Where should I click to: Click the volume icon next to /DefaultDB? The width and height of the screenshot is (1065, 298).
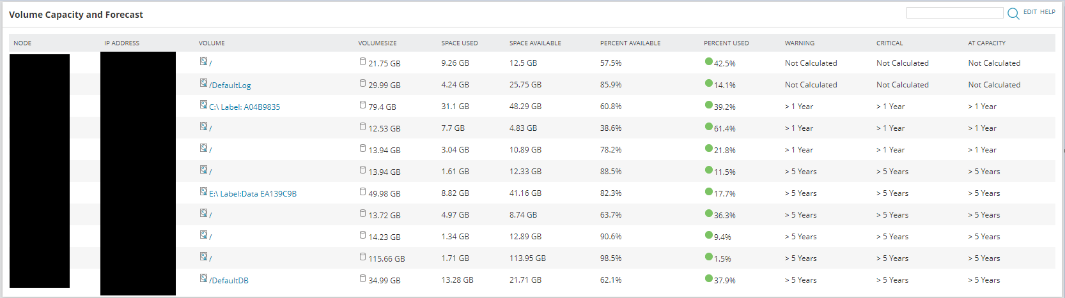(203, 278)
